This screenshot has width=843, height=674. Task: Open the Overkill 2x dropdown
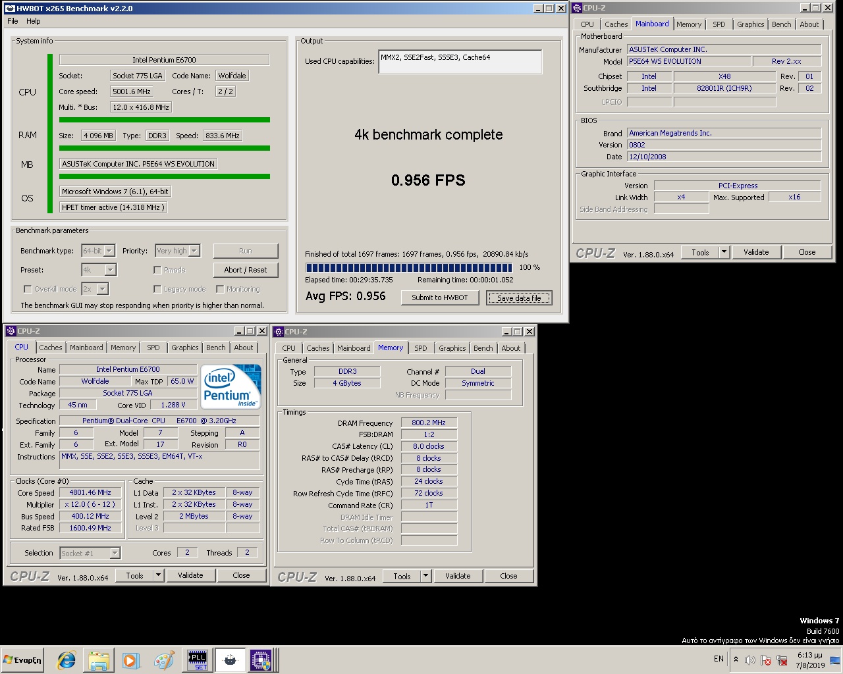(102, 289)
